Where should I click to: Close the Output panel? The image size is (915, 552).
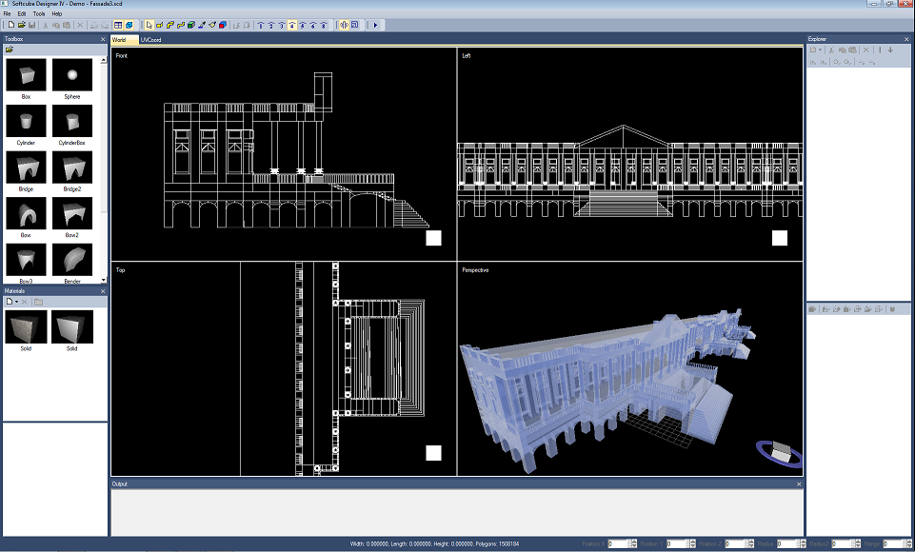pos(799,484)
